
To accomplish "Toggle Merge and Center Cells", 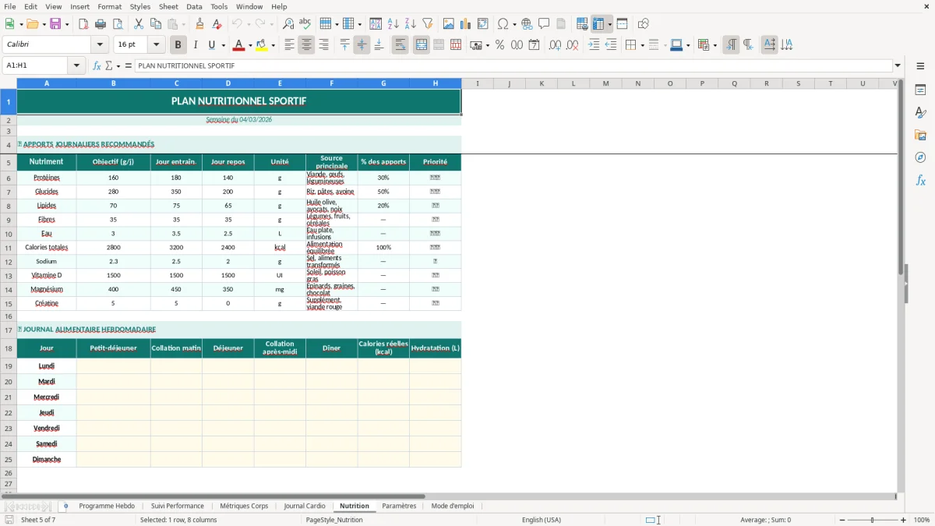I will coord(422,45).
